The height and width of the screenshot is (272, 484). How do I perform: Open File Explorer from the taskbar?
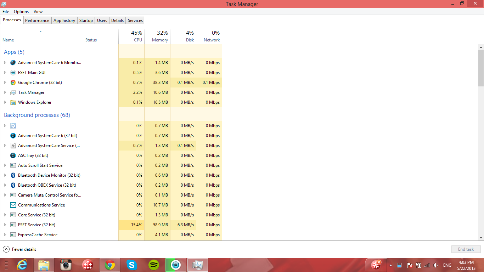point(44,265)
